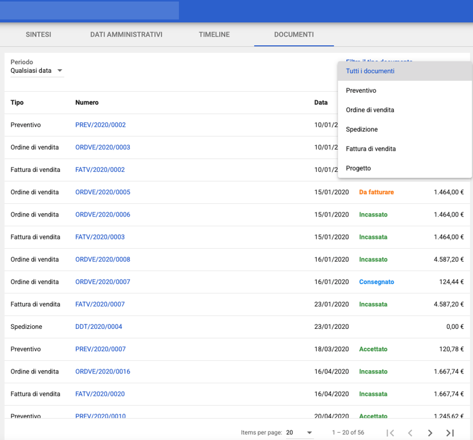The image size is (473, 440).
Task: Go to the next page
Action: (x=430, y=433)
